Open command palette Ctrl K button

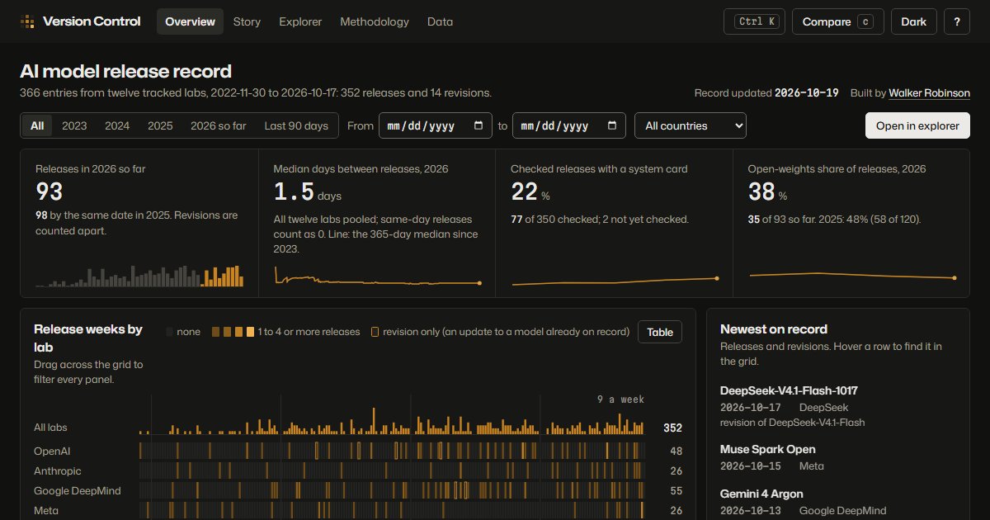754,21
